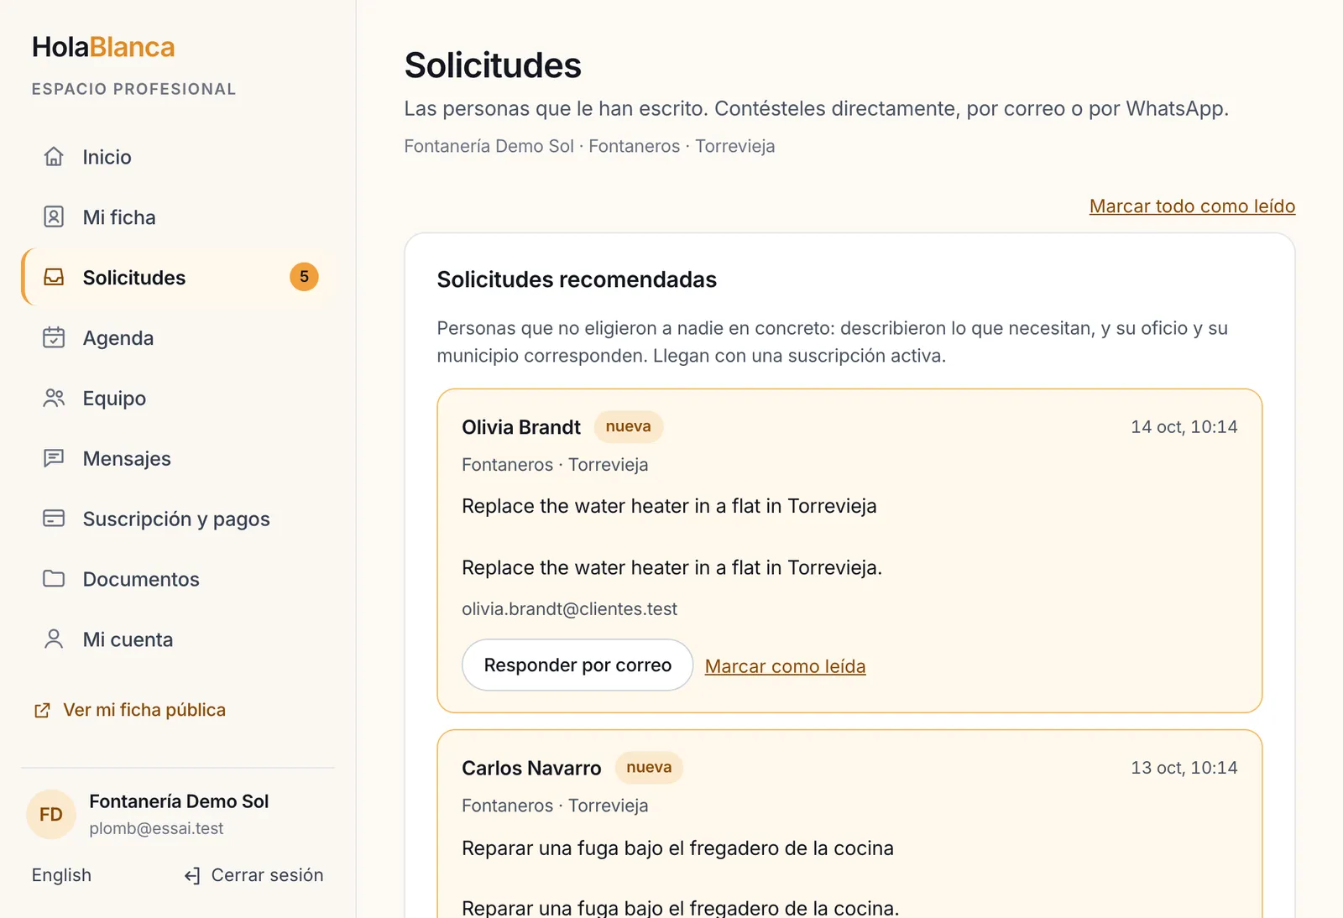Image resolution: width=1343 pixels, height=918 pixels.
Task: Click the Carlos Navarro name
Action: (531, 768)
